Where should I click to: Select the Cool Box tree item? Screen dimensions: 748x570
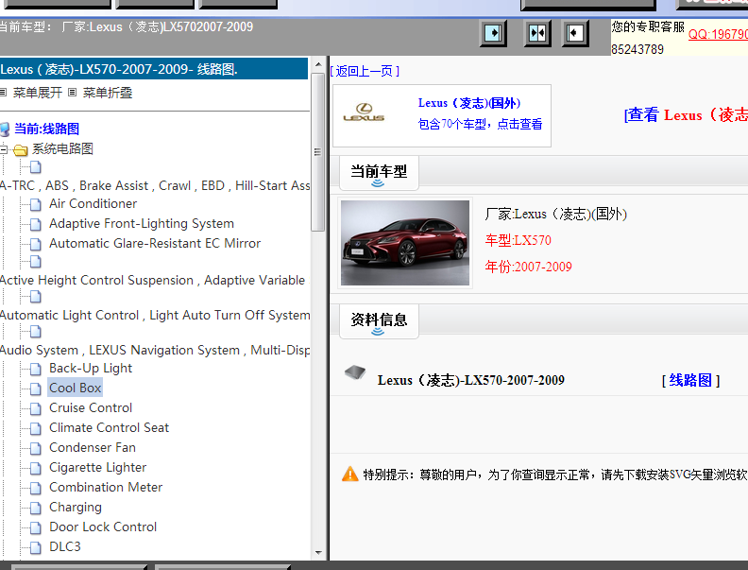click(x=76, y=389)
